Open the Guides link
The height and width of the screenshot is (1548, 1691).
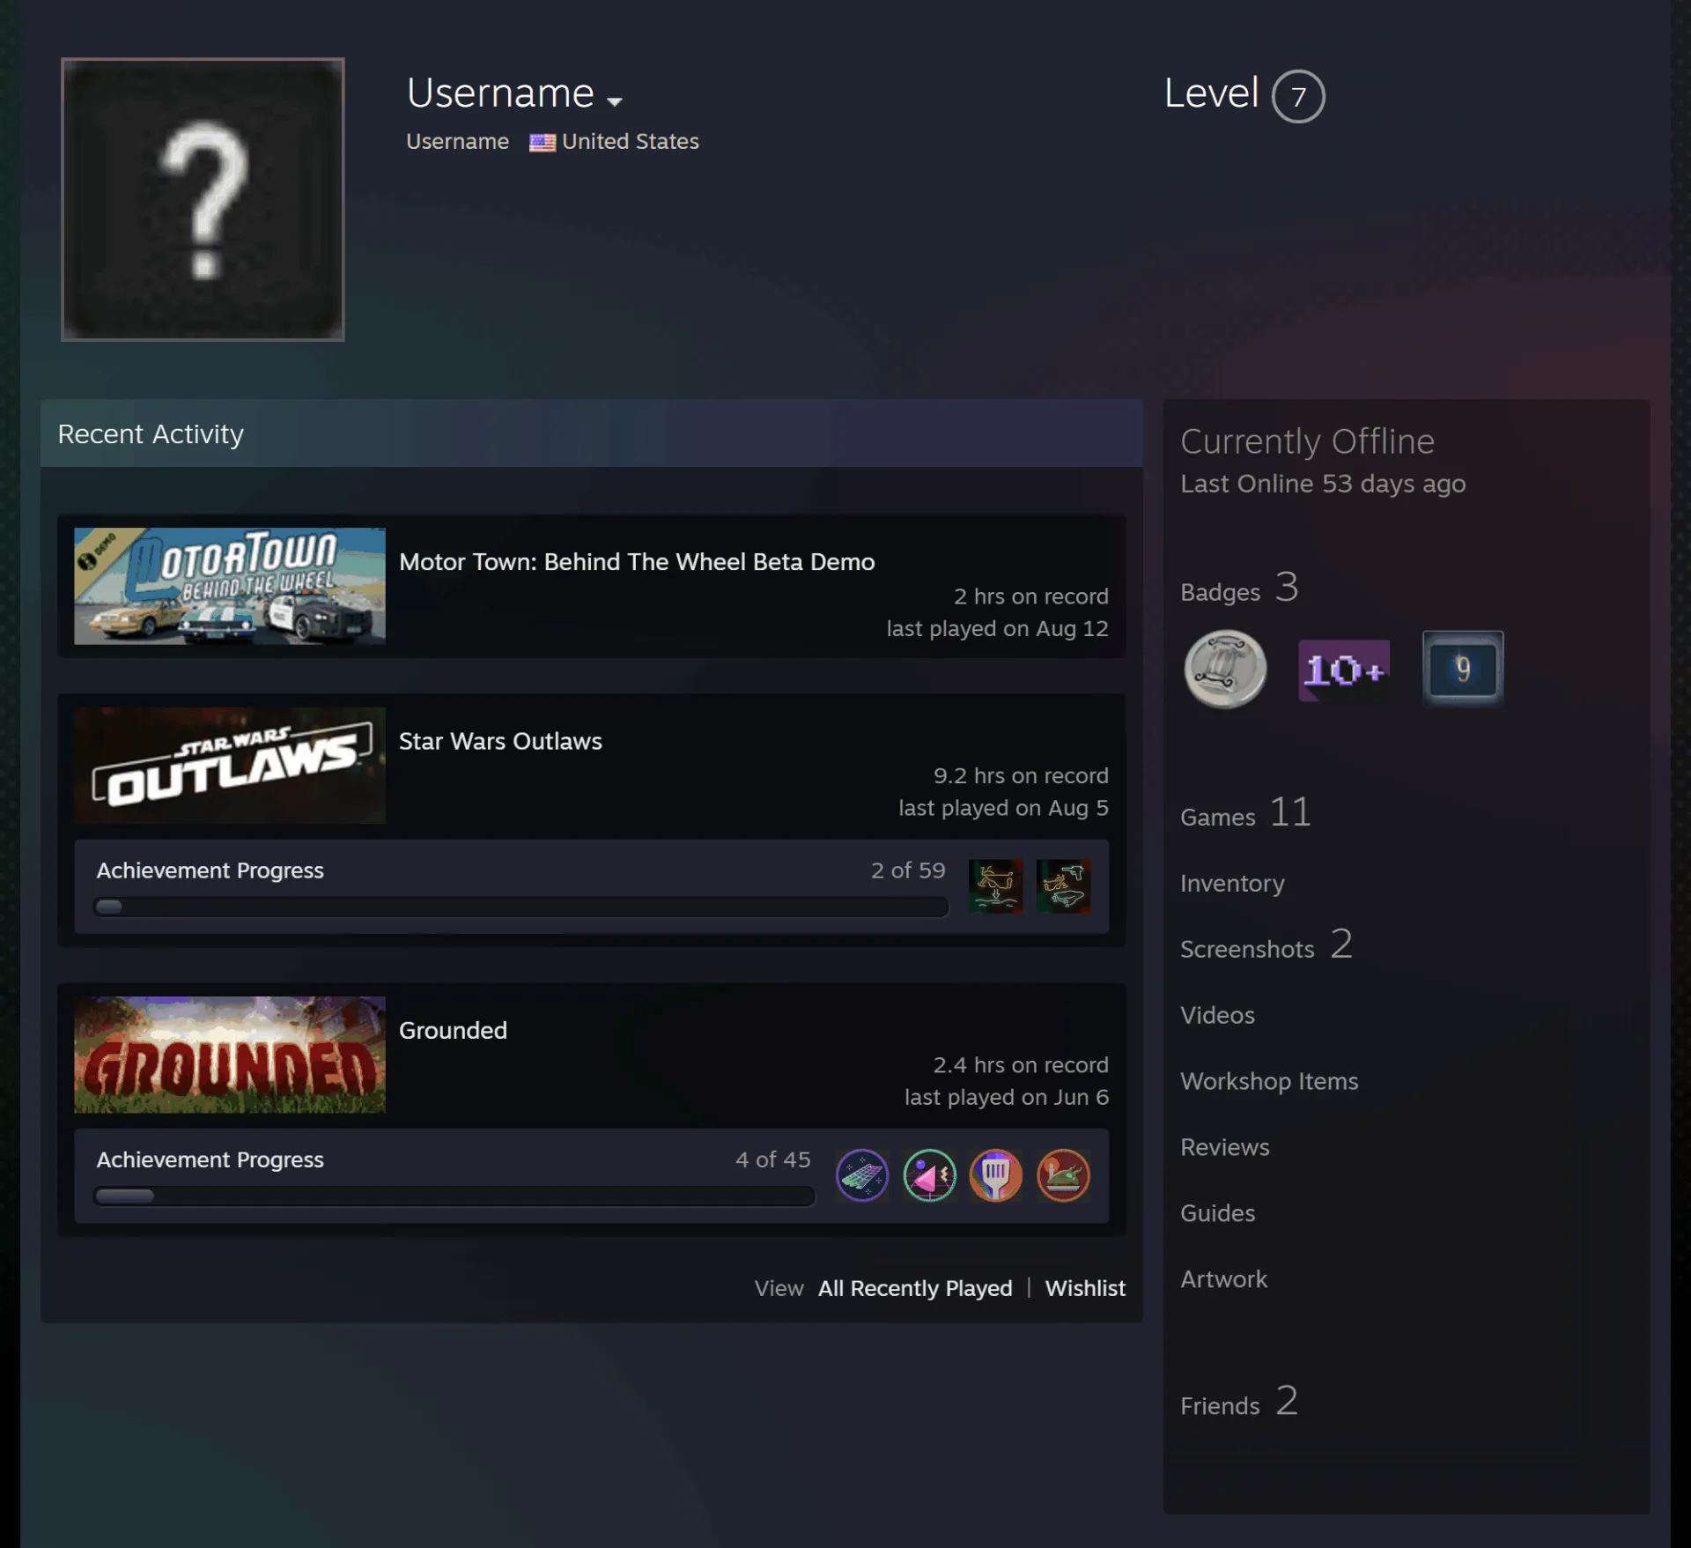coord(1217,1213)
